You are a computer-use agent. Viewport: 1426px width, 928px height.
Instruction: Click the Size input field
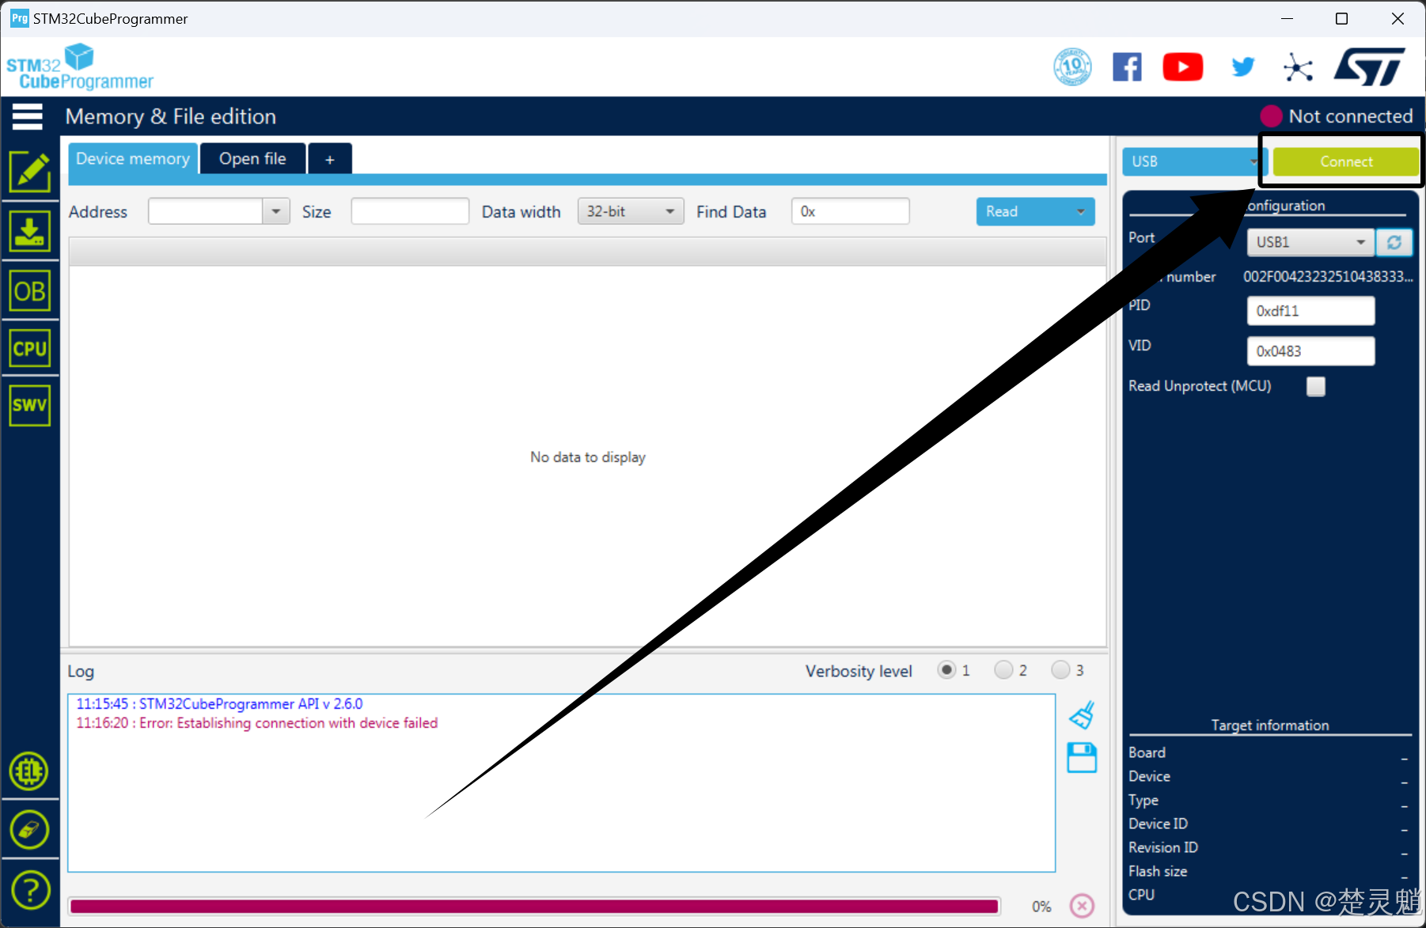410,211
